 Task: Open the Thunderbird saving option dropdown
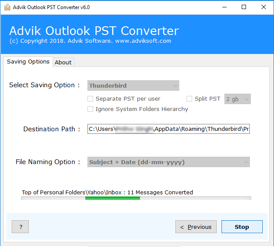click(x=133, y=85)
